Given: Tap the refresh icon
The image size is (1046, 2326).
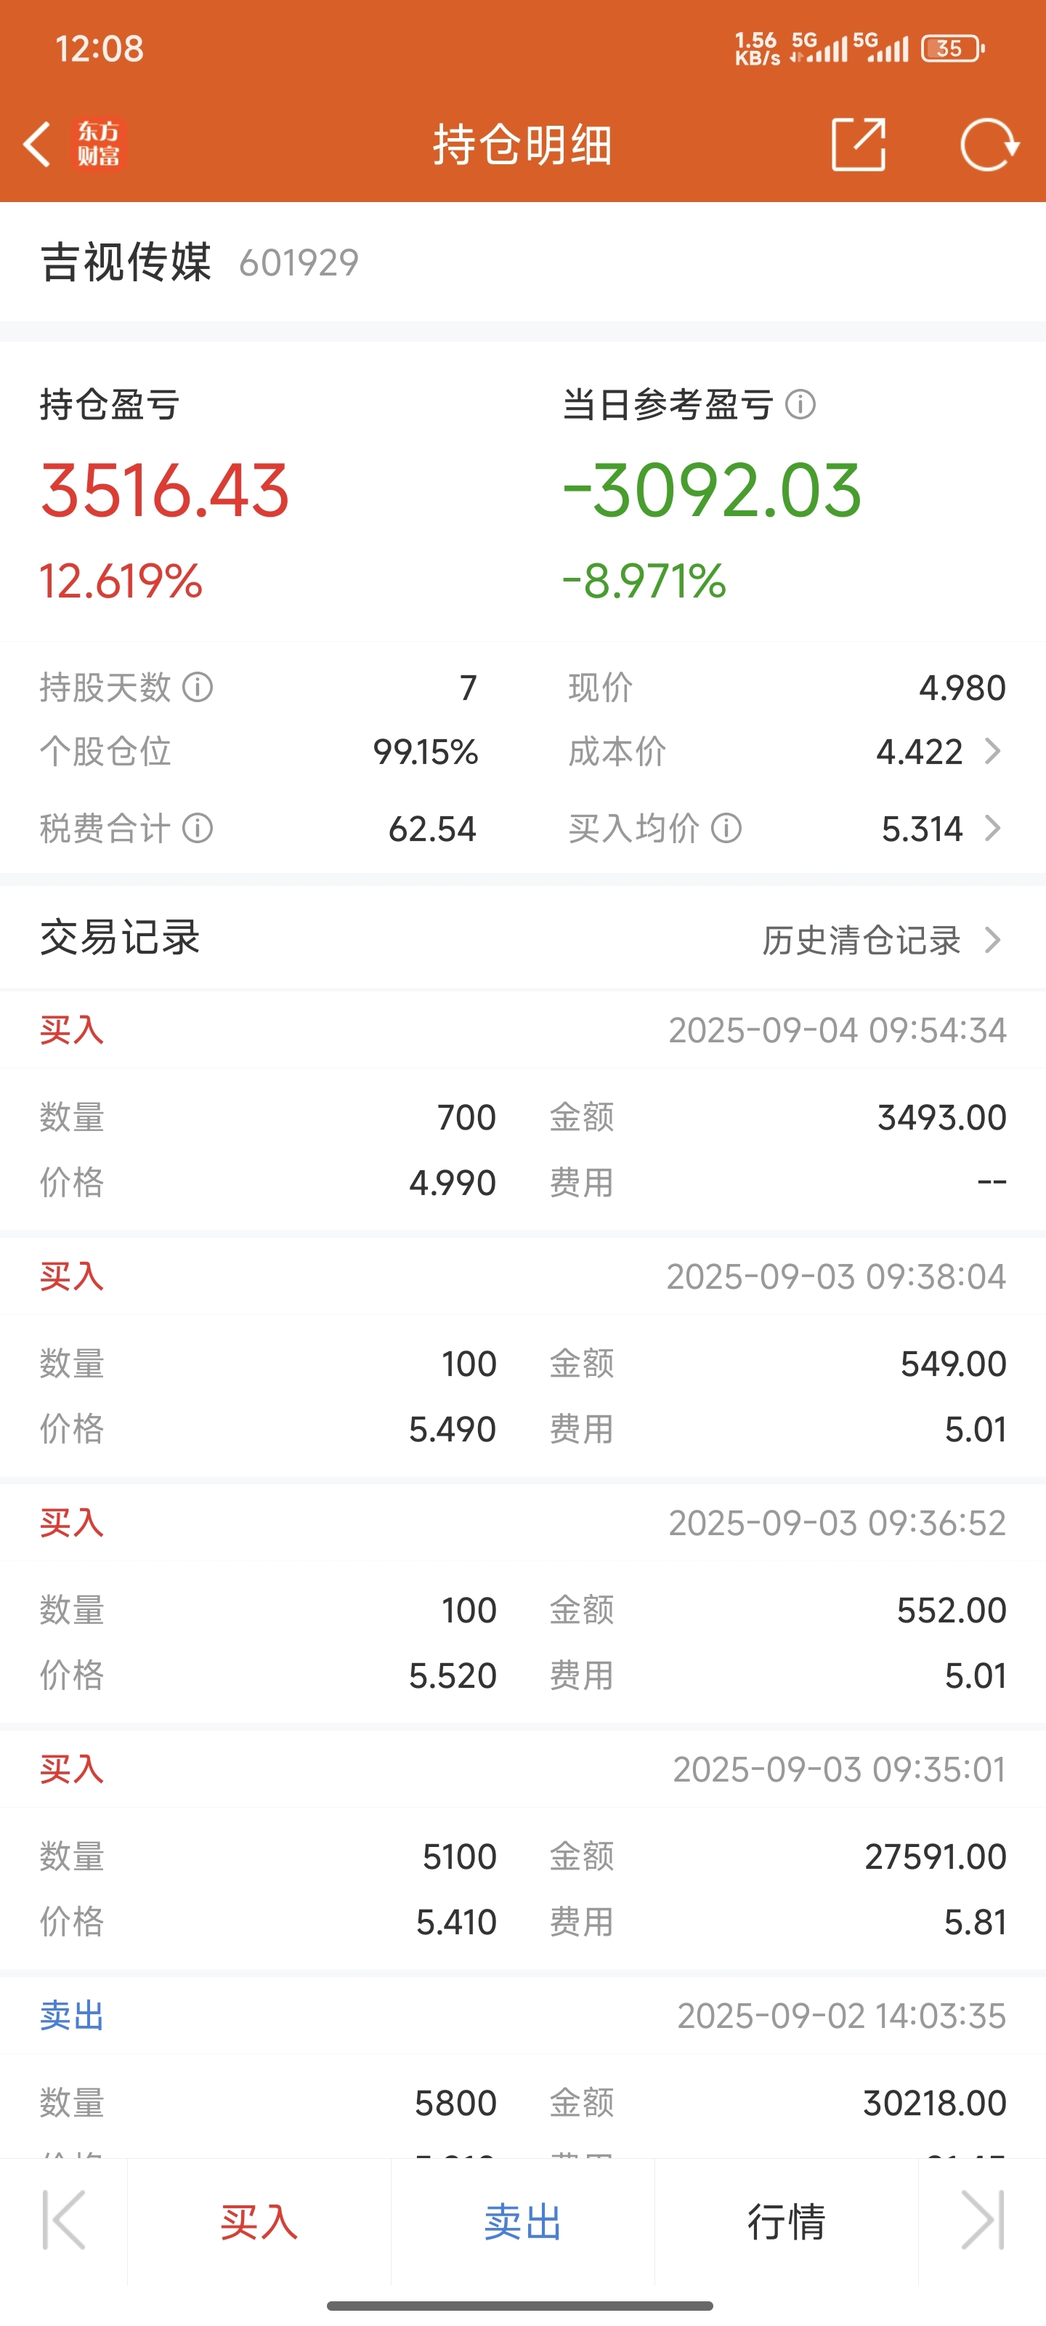Looking at the screenshot, I should [x=989, y=145].
